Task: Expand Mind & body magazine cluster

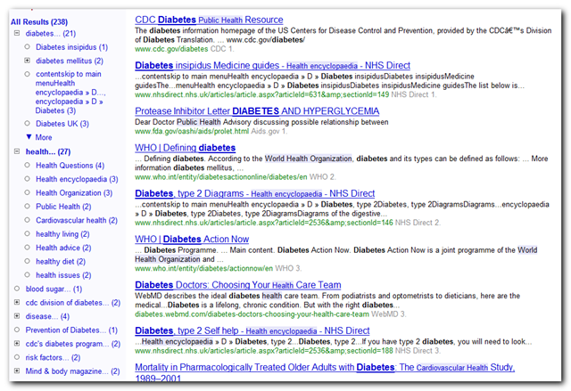Action: (17, 371)
